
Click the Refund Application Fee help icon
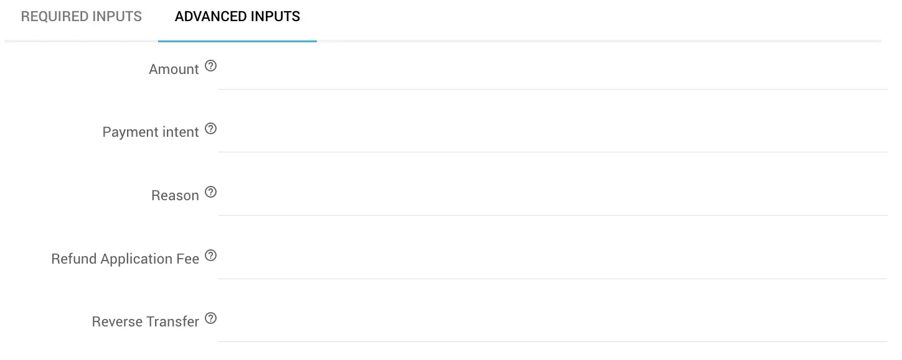211,256
